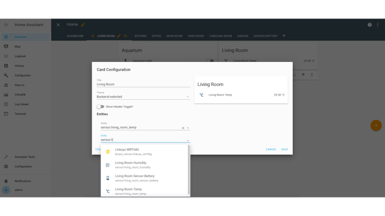Click the Title input field
This screenshot has height=216, width=385.
[143, 84]
